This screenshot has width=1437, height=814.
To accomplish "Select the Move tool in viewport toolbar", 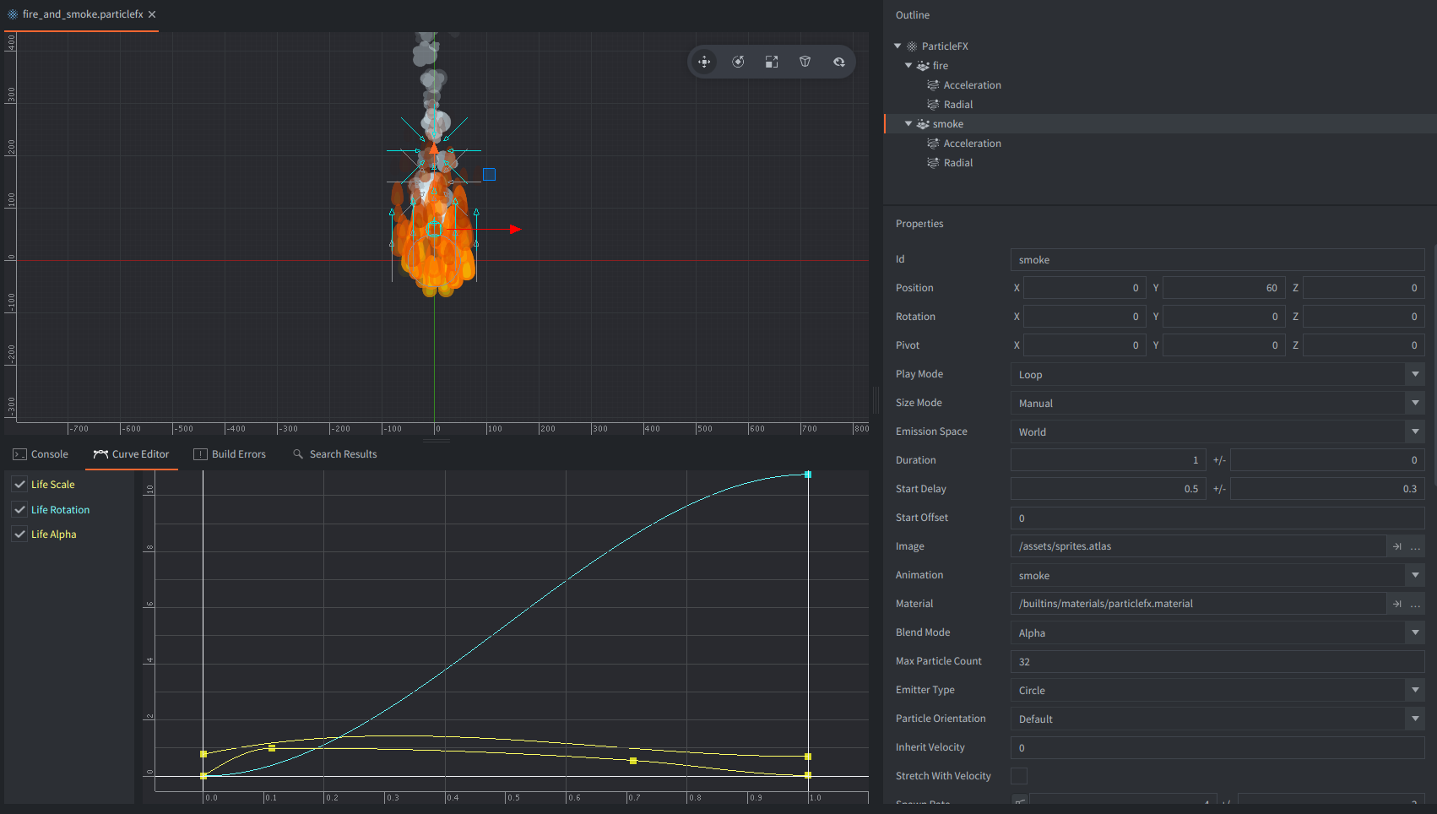I will click(x=704, y=62).
